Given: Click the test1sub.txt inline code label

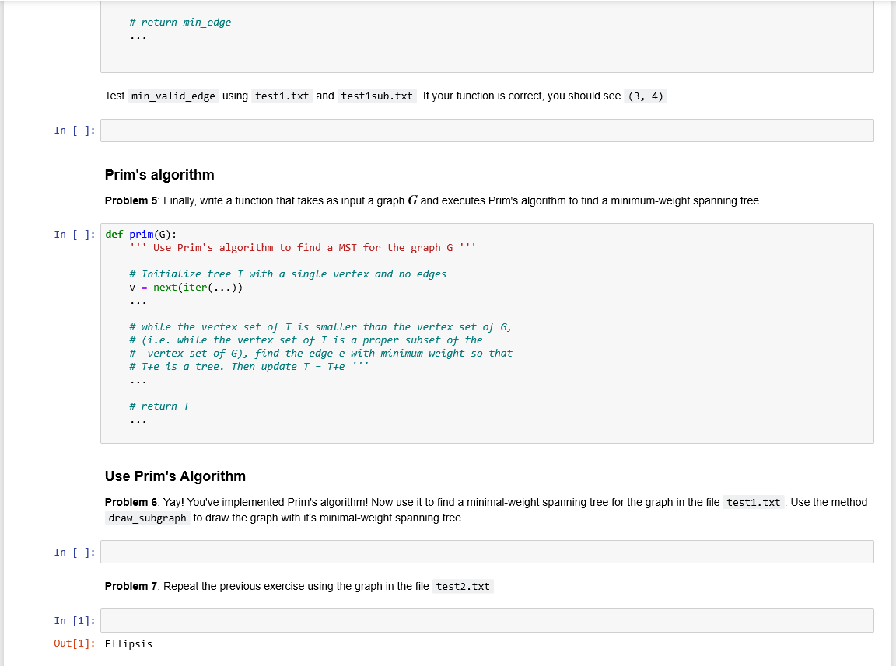Looking at the screenshot, I should click(376, 96).
